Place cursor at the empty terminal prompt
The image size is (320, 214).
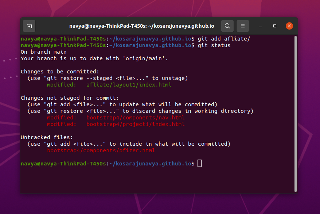[x=199, y=164]
